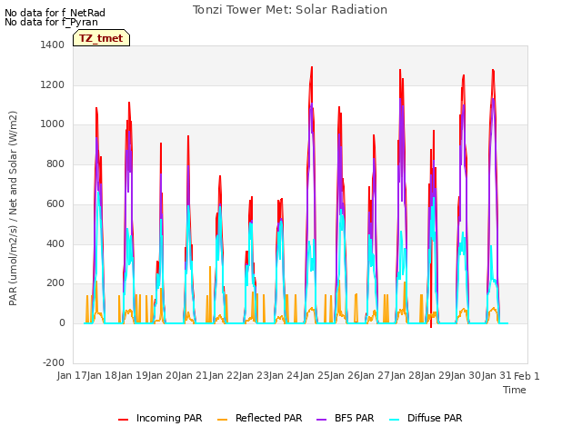Click the Jan 23 x-axis tick label
Image resolution: width=582 pixels, height=436 pixels.
[x=254, y=375]
